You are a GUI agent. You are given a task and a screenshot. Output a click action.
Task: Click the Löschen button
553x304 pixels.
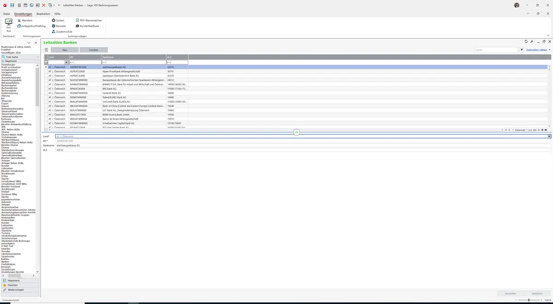pyautogui.click(x=94, y=50)
